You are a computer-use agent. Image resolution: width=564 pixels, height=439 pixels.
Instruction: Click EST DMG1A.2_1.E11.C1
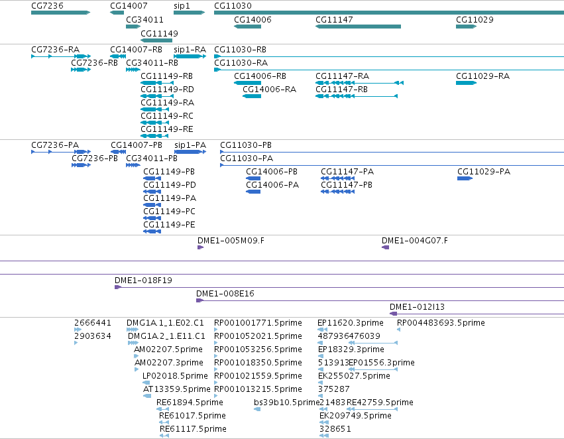point(166,336)
